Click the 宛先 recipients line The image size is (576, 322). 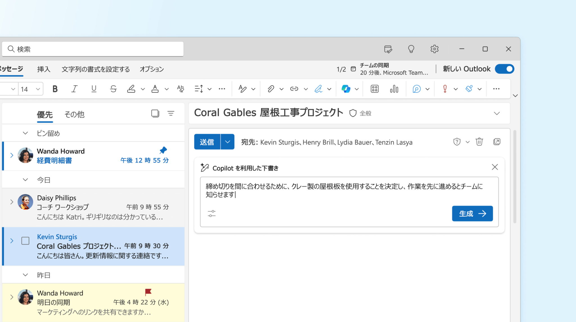(327, 142)
